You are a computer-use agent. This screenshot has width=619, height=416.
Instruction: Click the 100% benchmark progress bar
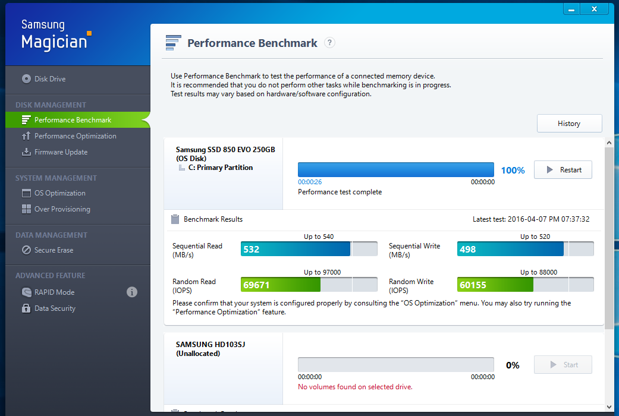pyautogui.click(x=396, y=170)
